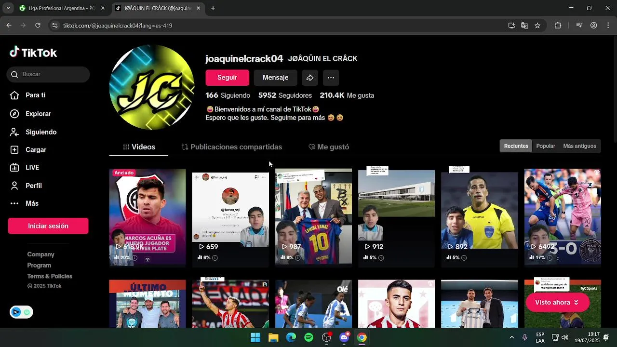Open File Explorer from the taskbar
This screenshot has width=617, height=347.
[x=273, y=337]
